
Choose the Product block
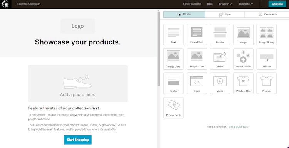coord(267,83)
